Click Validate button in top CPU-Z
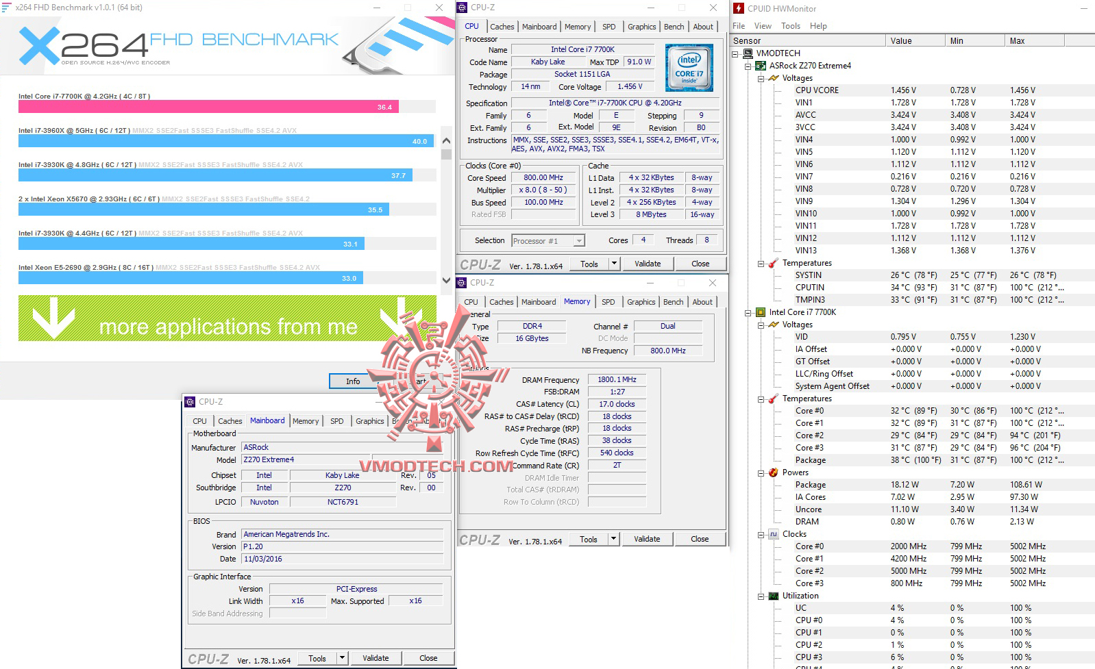The width and height of the screenshot is (1095, 669). pyautogui.click(x=648, y=264)
